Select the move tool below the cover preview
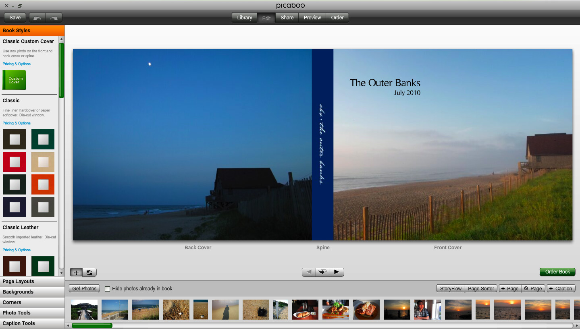Image resolution: width=580 pixels, height=329 pixels. (76, 272)
